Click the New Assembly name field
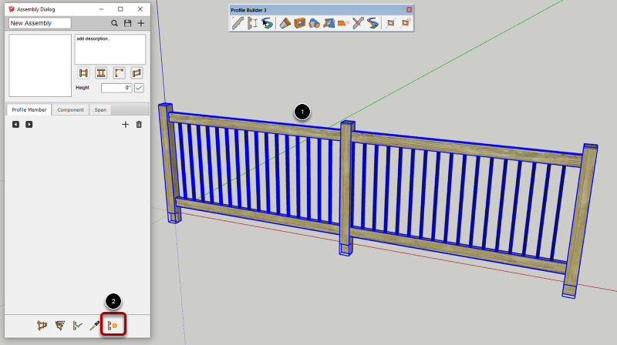The image size is (617, 345). click(x=39, y=24)
